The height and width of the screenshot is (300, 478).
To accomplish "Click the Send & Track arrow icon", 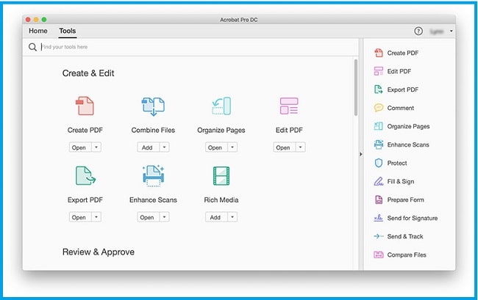I will click(378, 236).
